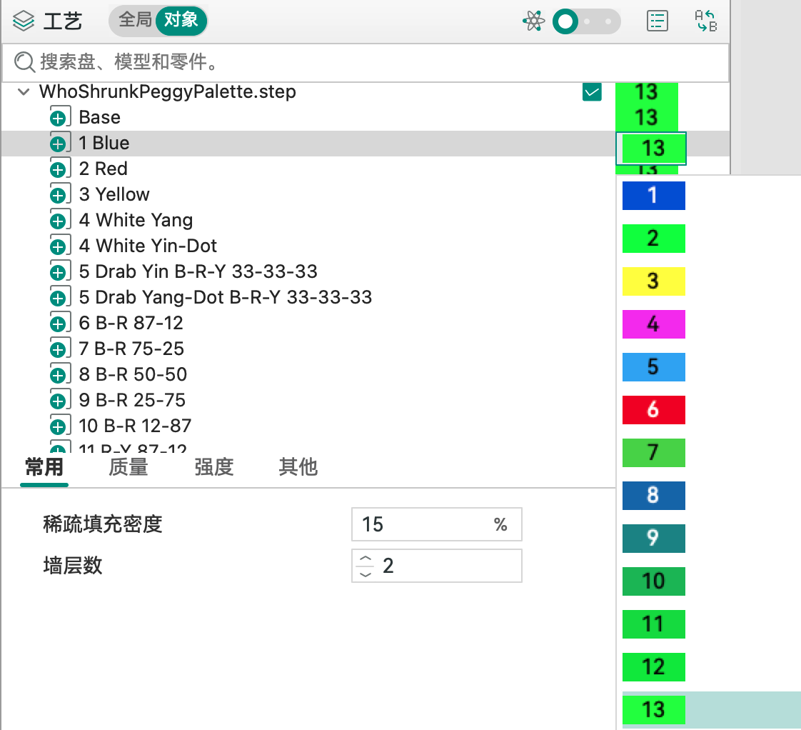Viewport: 801px width, 730px height.
Task: Open the advanced settings atom icon
Action: [534, 21]
